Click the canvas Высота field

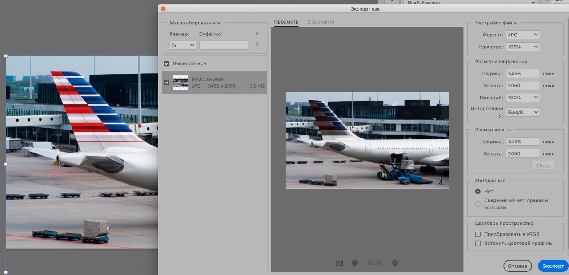tap(523, 154)
